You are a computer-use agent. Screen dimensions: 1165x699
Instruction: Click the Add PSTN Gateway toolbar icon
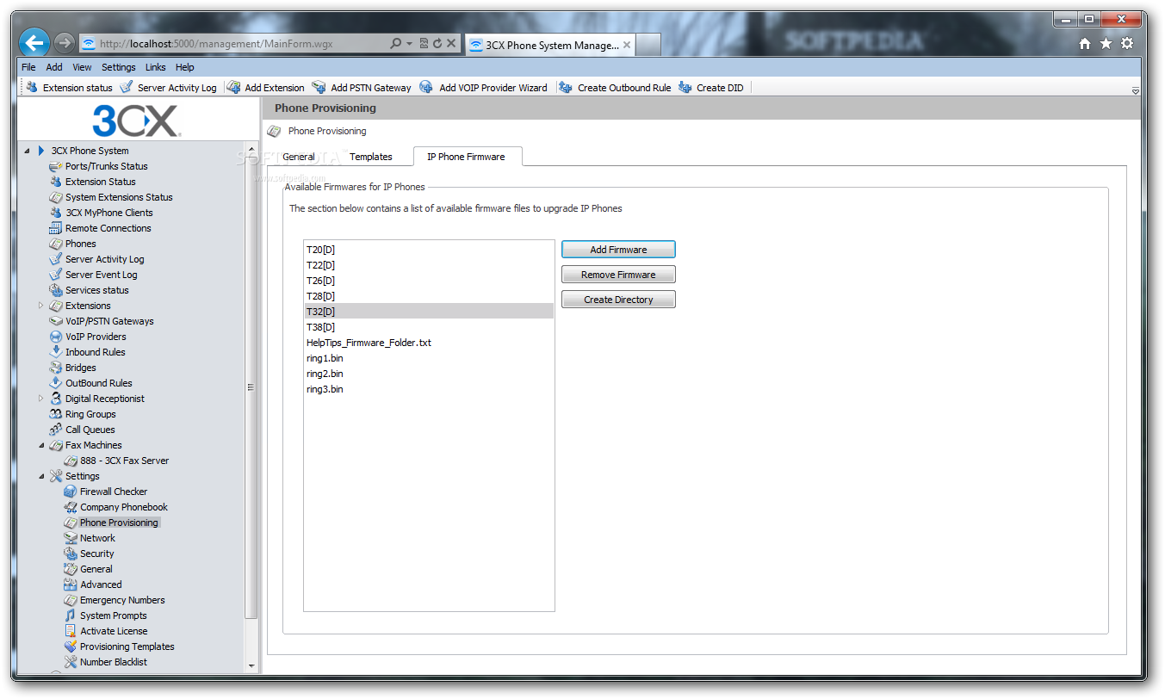tap(319, 87)
